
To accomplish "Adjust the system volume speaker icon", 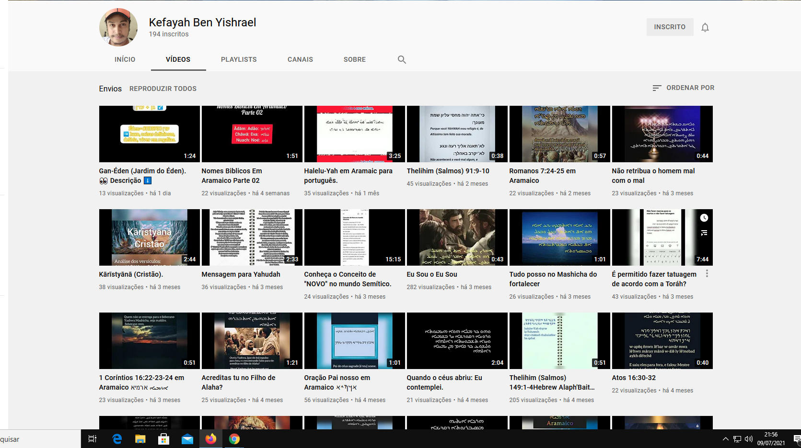I will tap(748, 439).
